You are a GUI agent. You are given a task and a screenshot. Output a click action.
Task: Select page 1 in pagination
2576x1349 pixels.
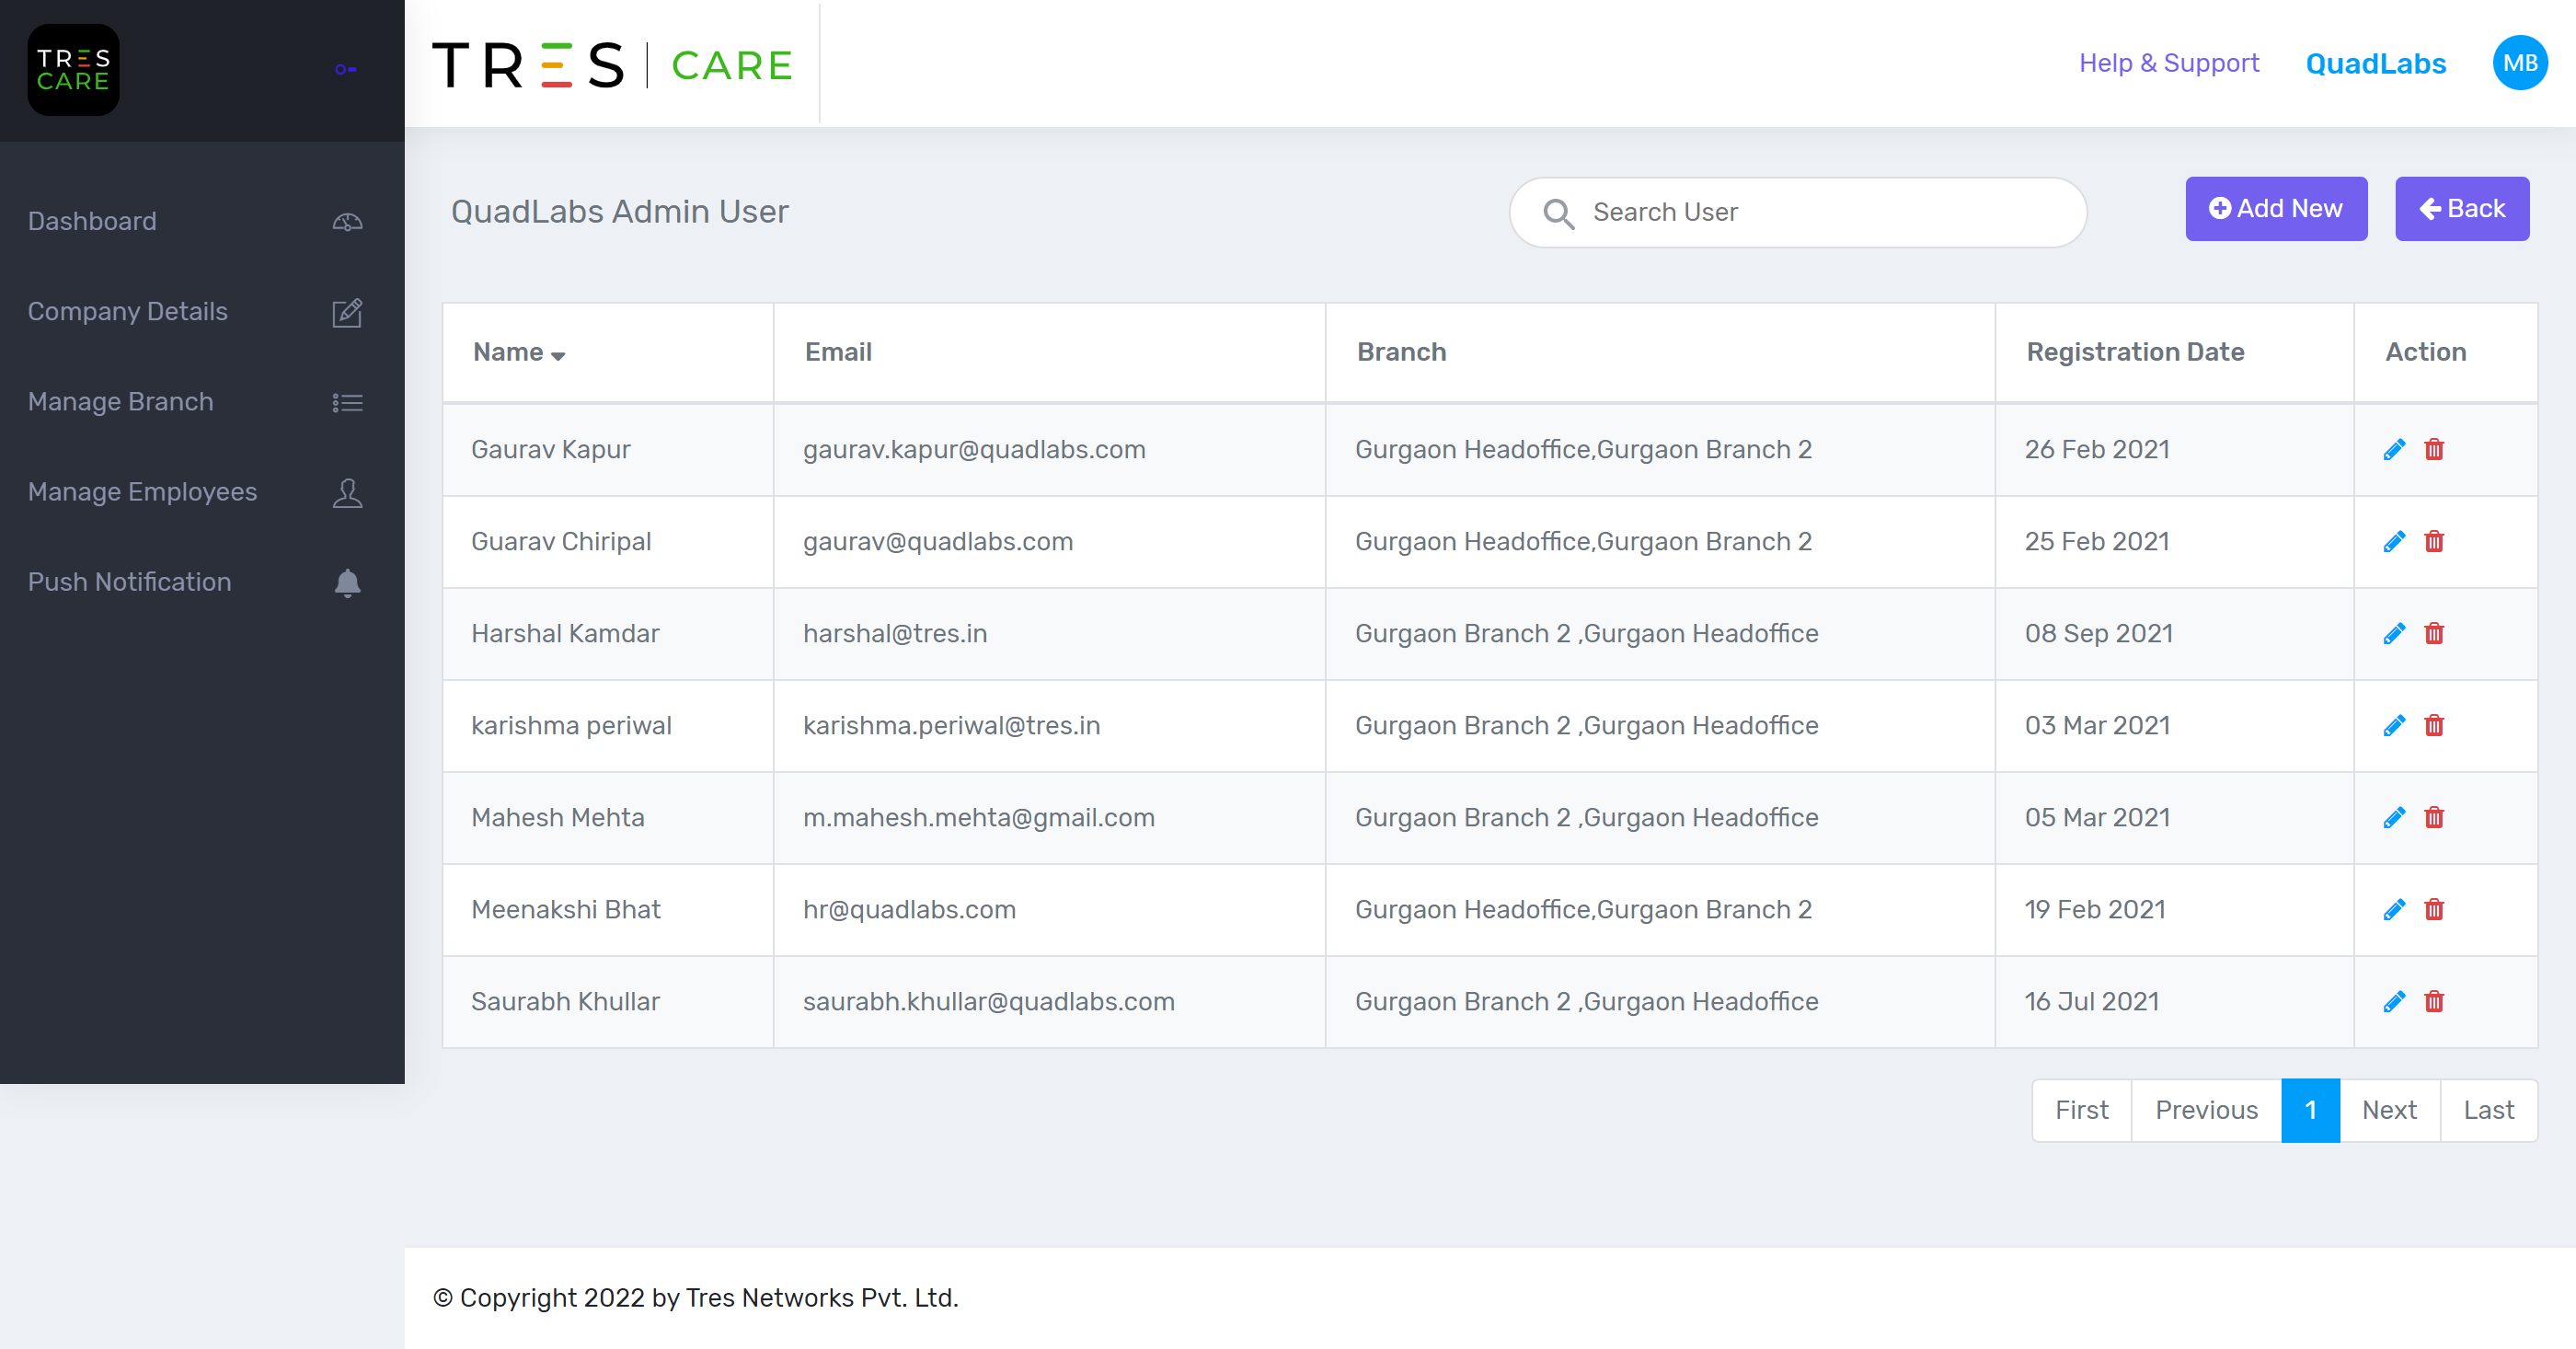coord(2310,1110)
